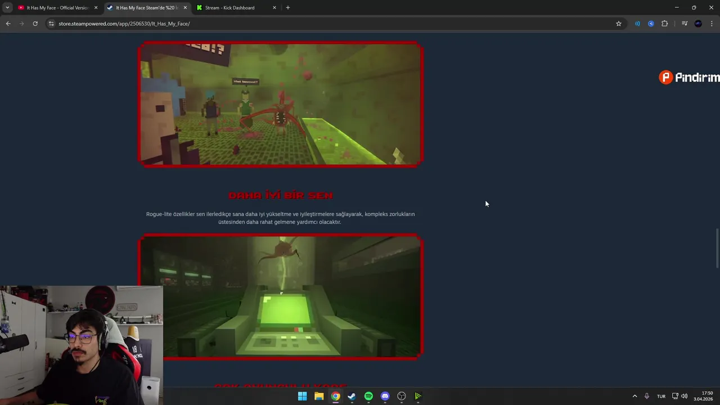This screenshot has width=720, height=405.
Task: Click the microphone tray icon
Action: [x=647, y=396]
